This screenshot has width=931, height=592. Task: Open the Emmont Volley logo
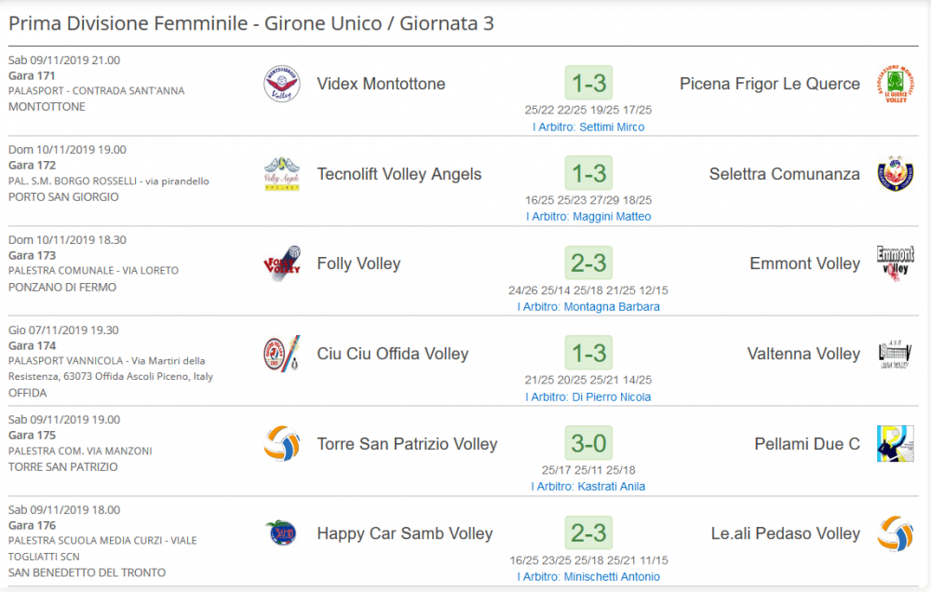click(x=896, y=263)
